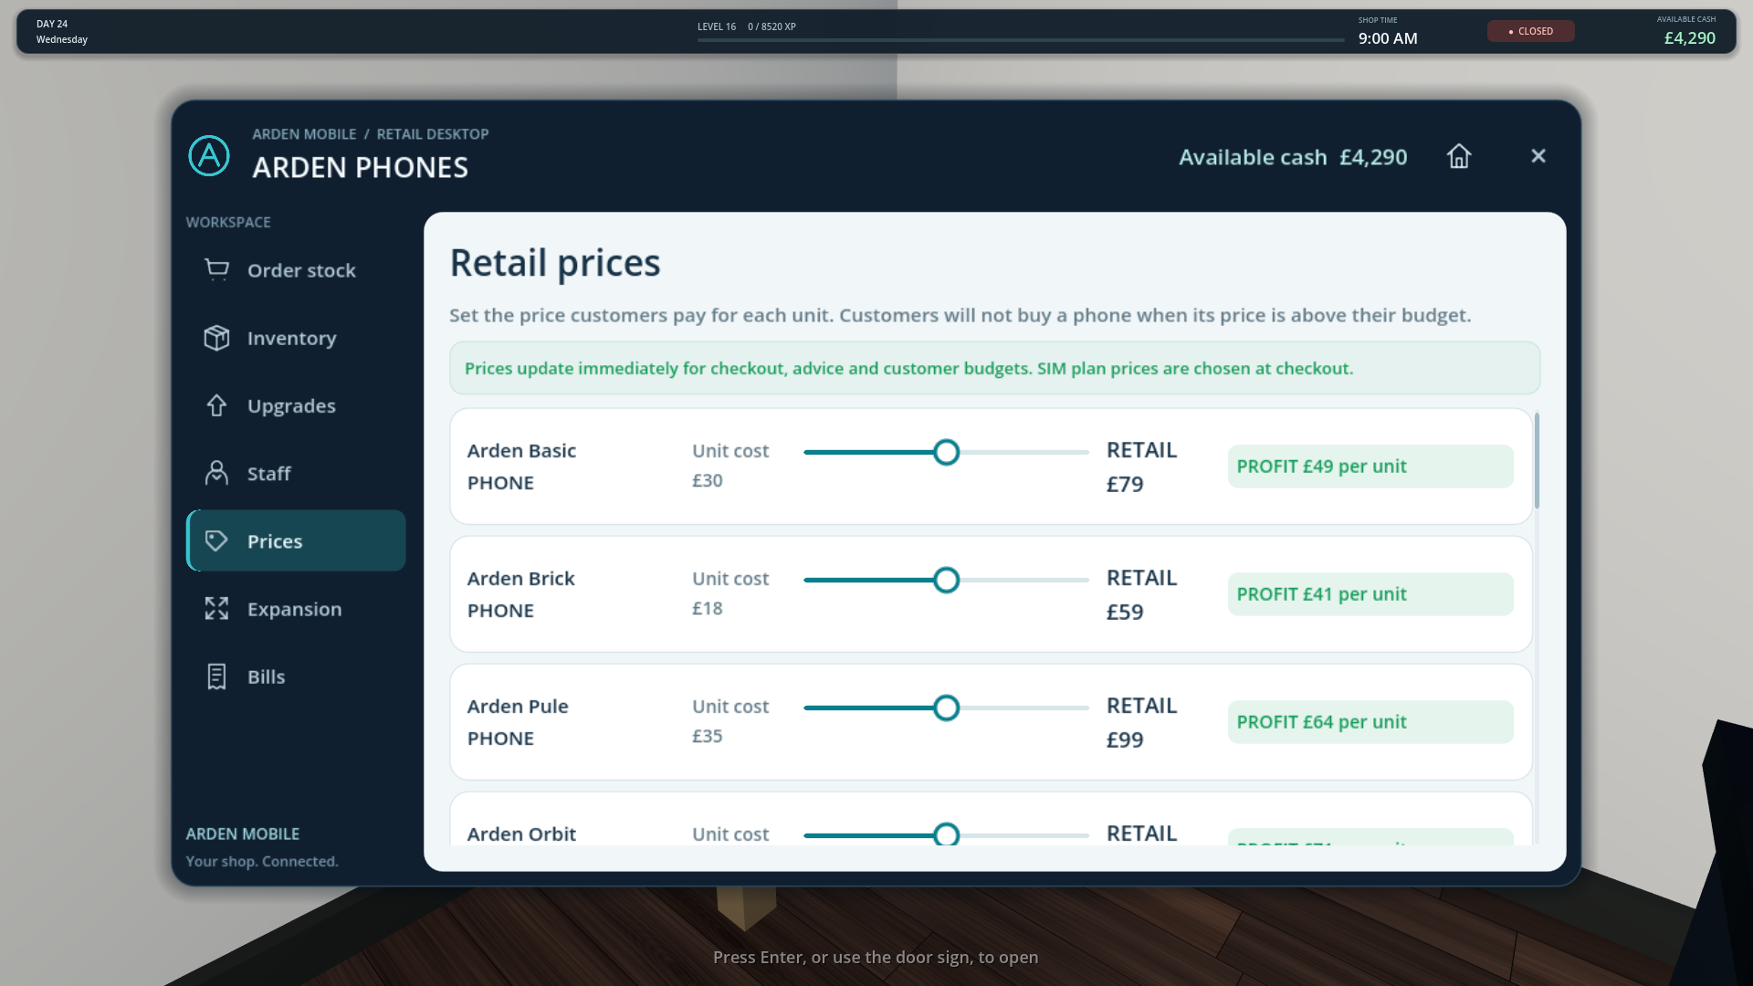Image resolution: width=1753 pixels, height=986 pixels.
Task: Click the DAY 24 Wednesday indicator
Action: coord(62,32)
